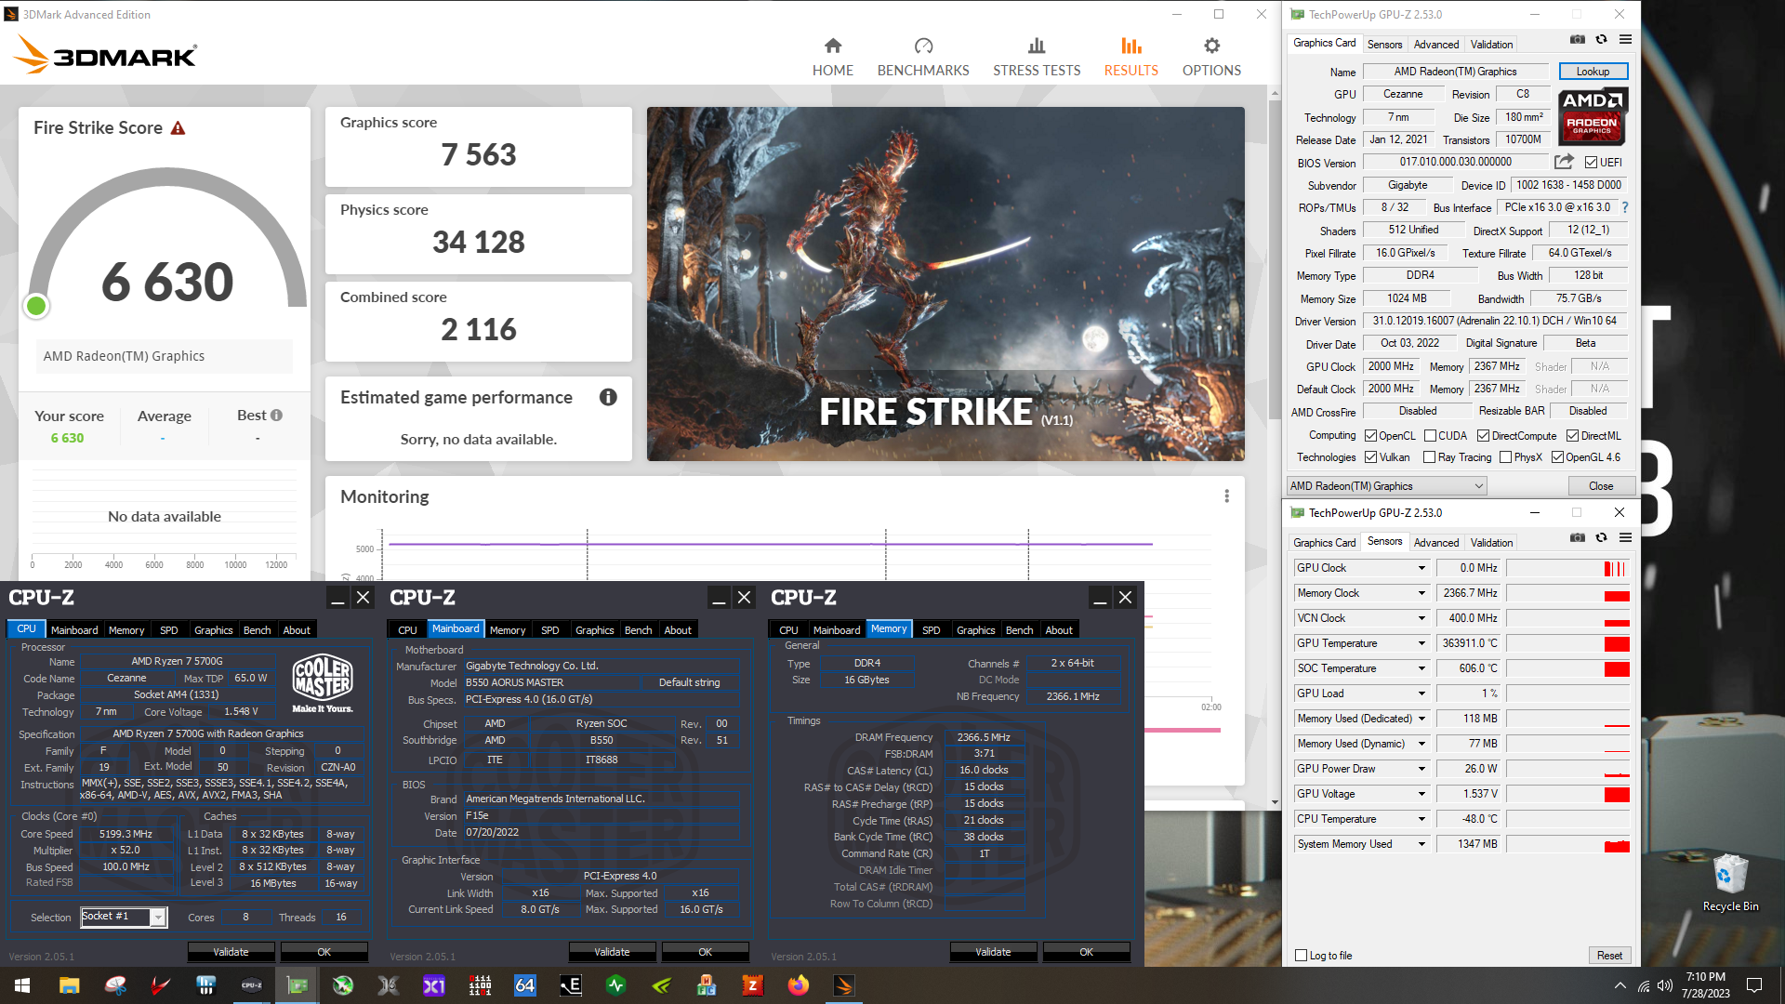Open GPU selector dropdown AMD Radeon(TM) Graphics
This screenshot has width=1785, height=1004.
tap(1386, 486)
